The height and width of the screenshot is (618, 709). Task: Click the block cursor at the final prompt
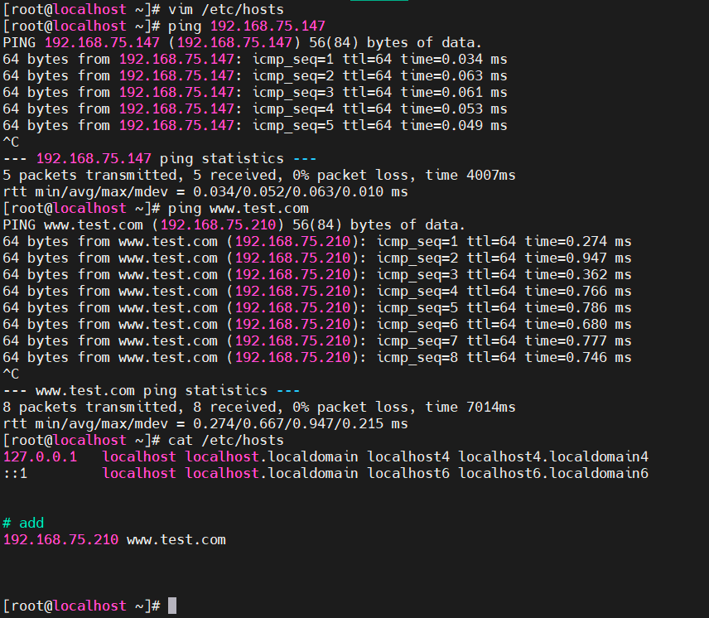click(x=172, y=606)
